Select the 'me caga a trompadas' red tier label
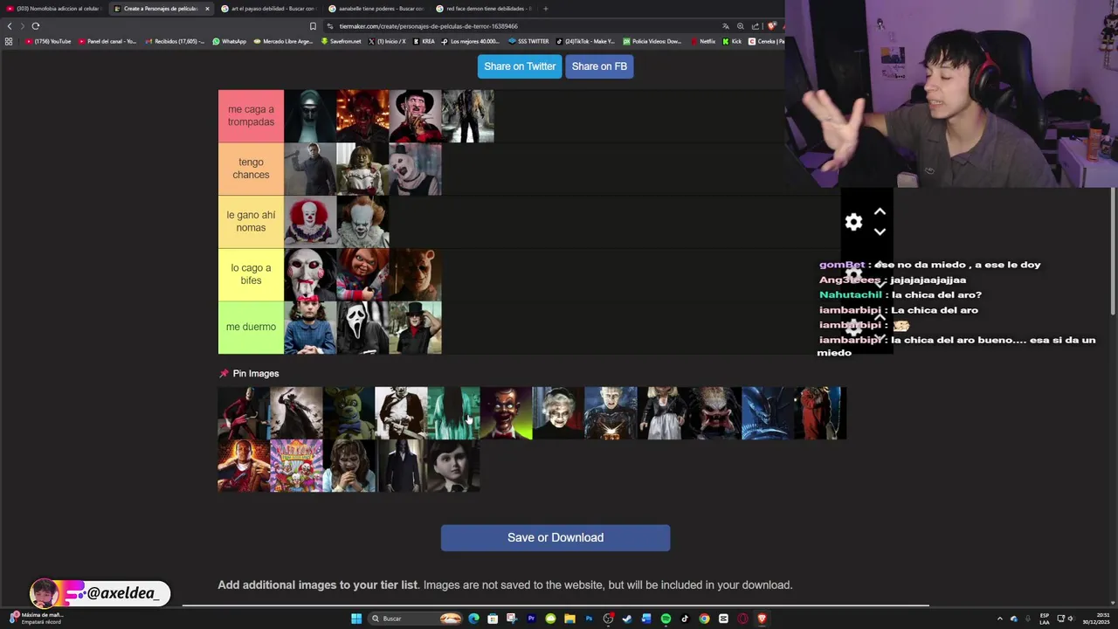The width and height of the screenshot is (1118, 629). point(251,115)
